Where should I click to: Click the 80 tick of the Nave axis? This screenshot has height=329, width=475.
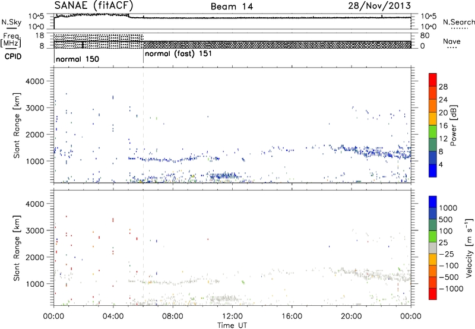pyautogui.click(x=425, y=36)
